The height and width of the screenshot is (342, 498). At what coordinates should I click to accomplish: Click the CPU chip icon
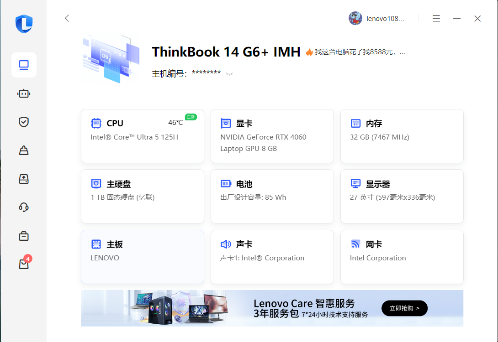pyautogui.click(x=96, y=123)
